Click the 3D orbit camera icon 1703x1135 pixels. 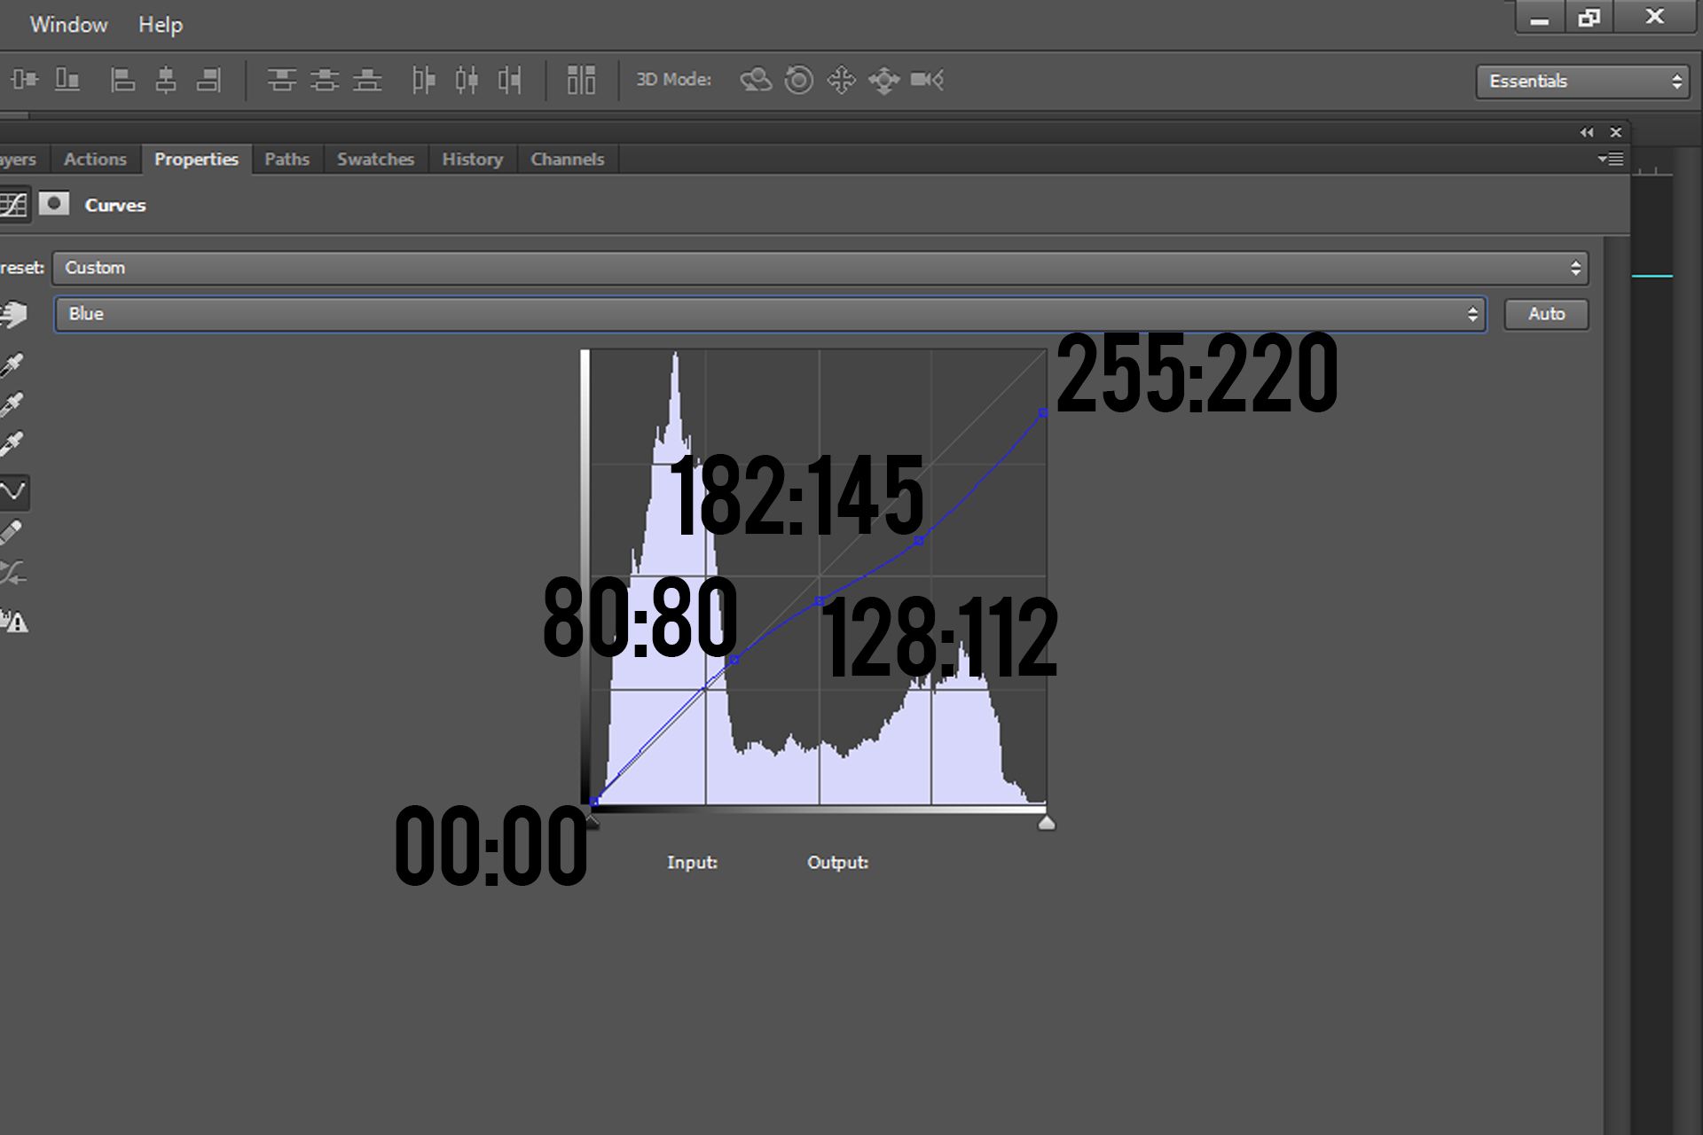tap(756, 80)
